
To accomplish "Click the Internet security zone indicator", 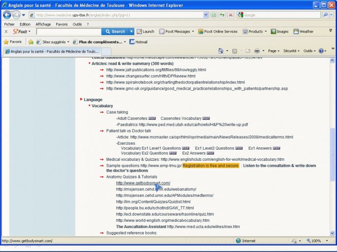I will pos(246,241).
